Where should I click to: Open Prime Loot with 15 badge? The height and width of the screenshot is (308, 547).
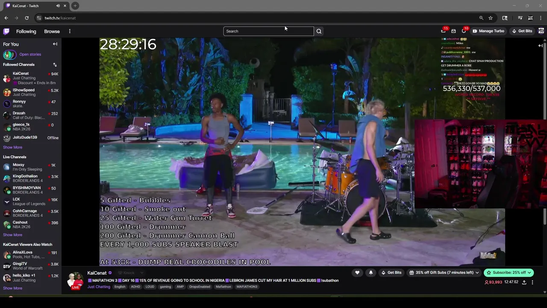tap(444, 31)
